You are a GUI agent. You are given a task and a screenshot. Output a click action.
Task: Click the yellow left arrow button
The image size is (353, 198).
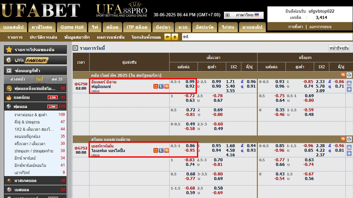coord(167,37)
